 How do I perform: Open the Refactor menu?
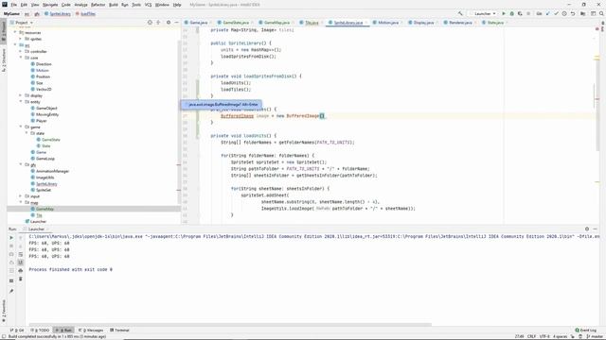tap(98, 5)
